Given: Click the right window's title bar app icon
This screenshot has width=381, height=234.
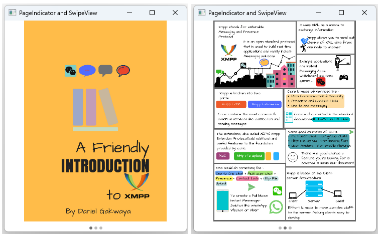Looking at the screenshot, I should point(201,13).
